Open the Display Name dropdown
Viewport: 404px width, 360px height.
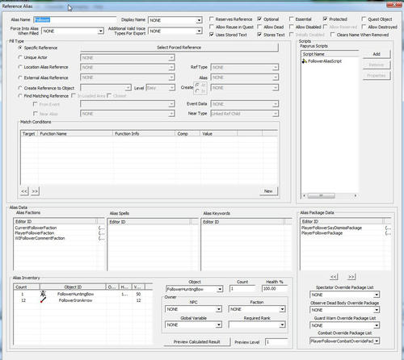[199, 20]
